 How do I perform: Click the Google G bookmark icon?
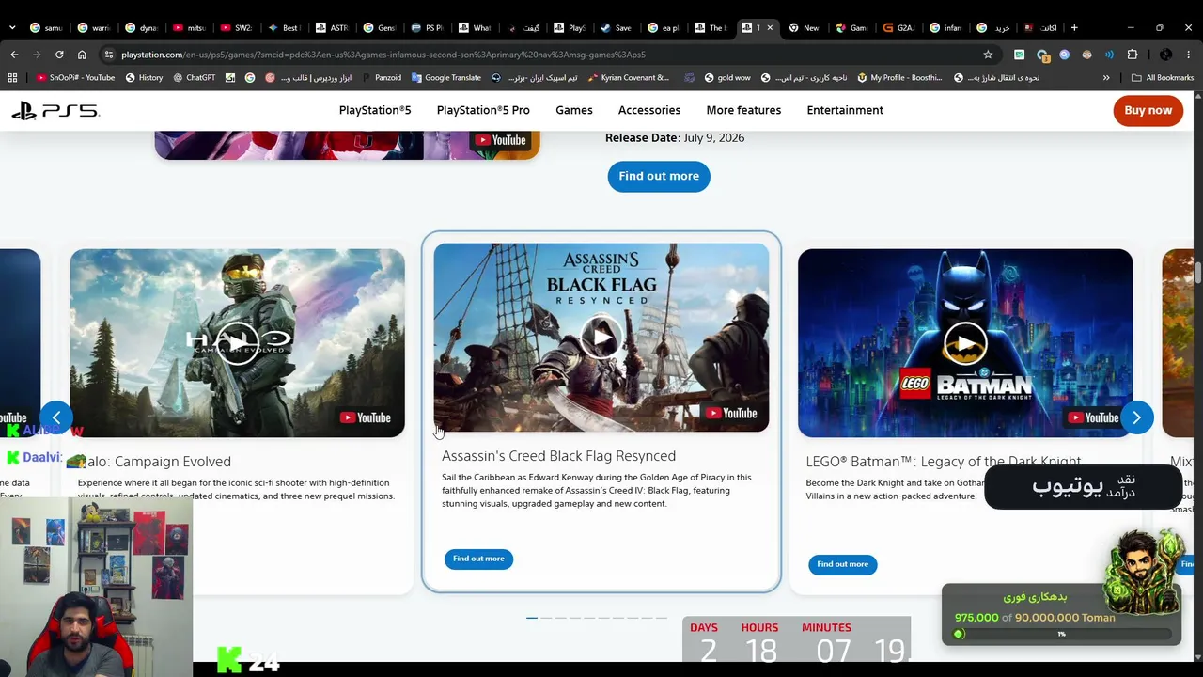[250, 78]
